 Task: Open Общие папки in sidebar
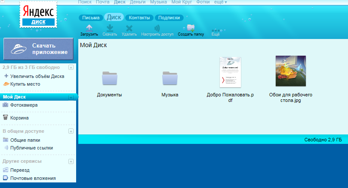[25, 140]
